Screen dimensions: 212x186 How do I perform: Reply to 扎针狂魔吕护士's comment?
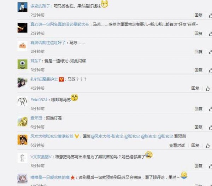coord(195,88)
